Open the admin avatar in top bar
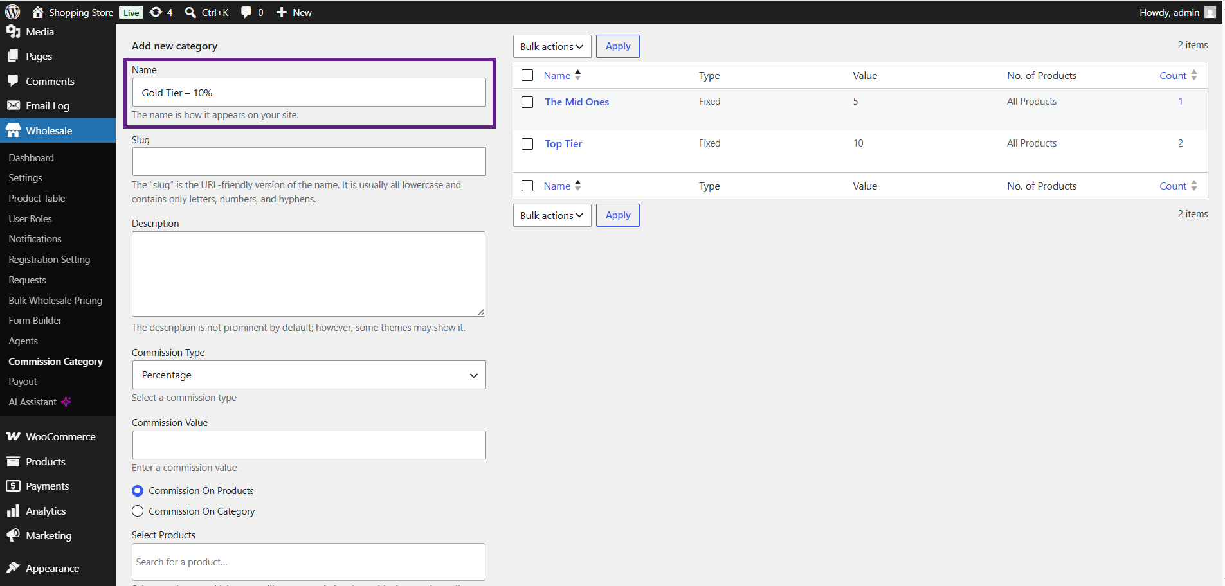 coord(1210,12)
